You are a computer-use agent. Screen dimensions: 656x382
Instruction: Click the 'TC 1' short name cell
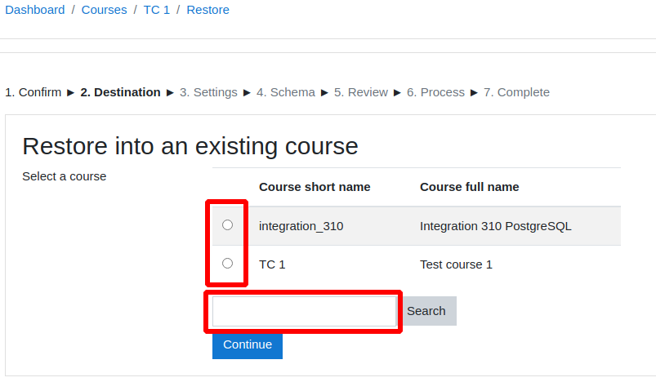point(272,264)
